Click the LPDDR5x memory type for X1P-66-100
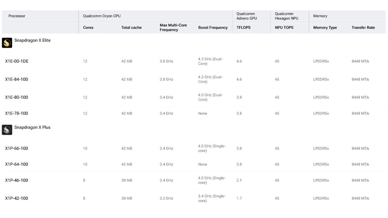 pos(321,148)
